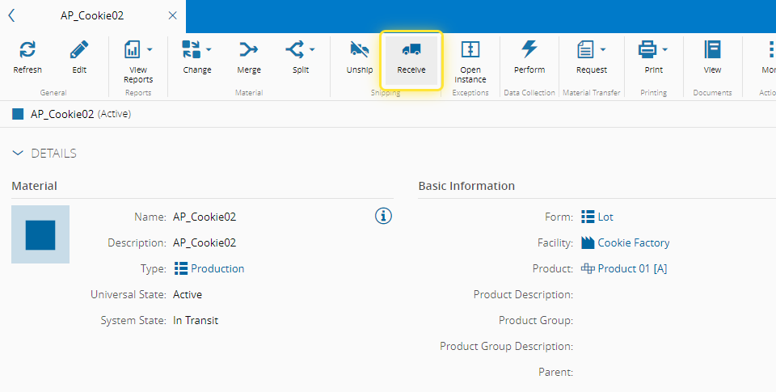This screenshot has width=776, height=392.
Task: Click the Perform data collection icon
Action: click(x=529, y=50)
